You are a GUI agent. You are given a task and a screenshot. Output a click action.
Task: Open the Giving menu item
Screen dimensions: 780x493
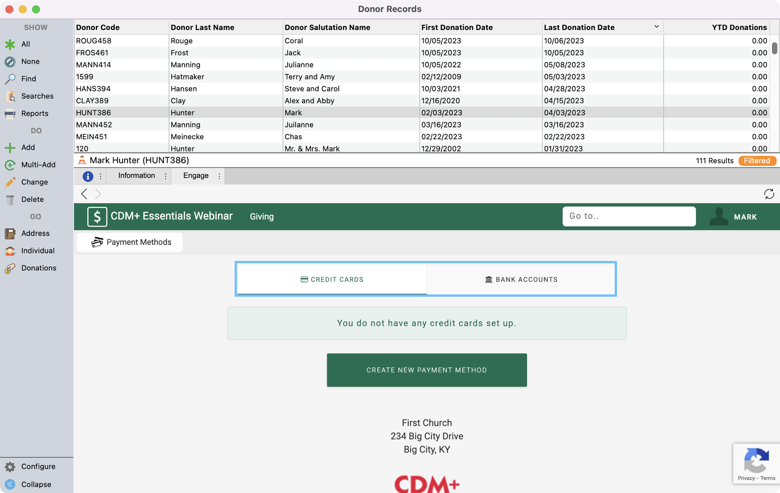262,216
